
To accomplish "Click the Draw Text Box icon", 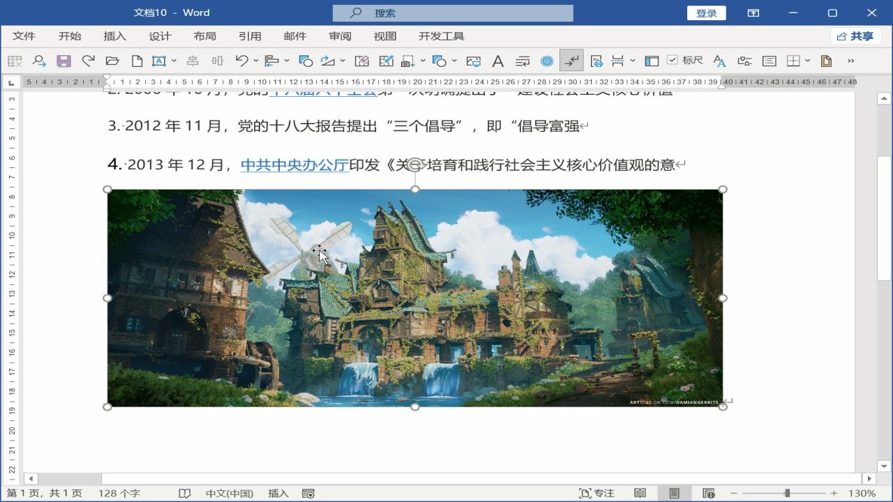I will pyautogui.click(x=159, y=61).
